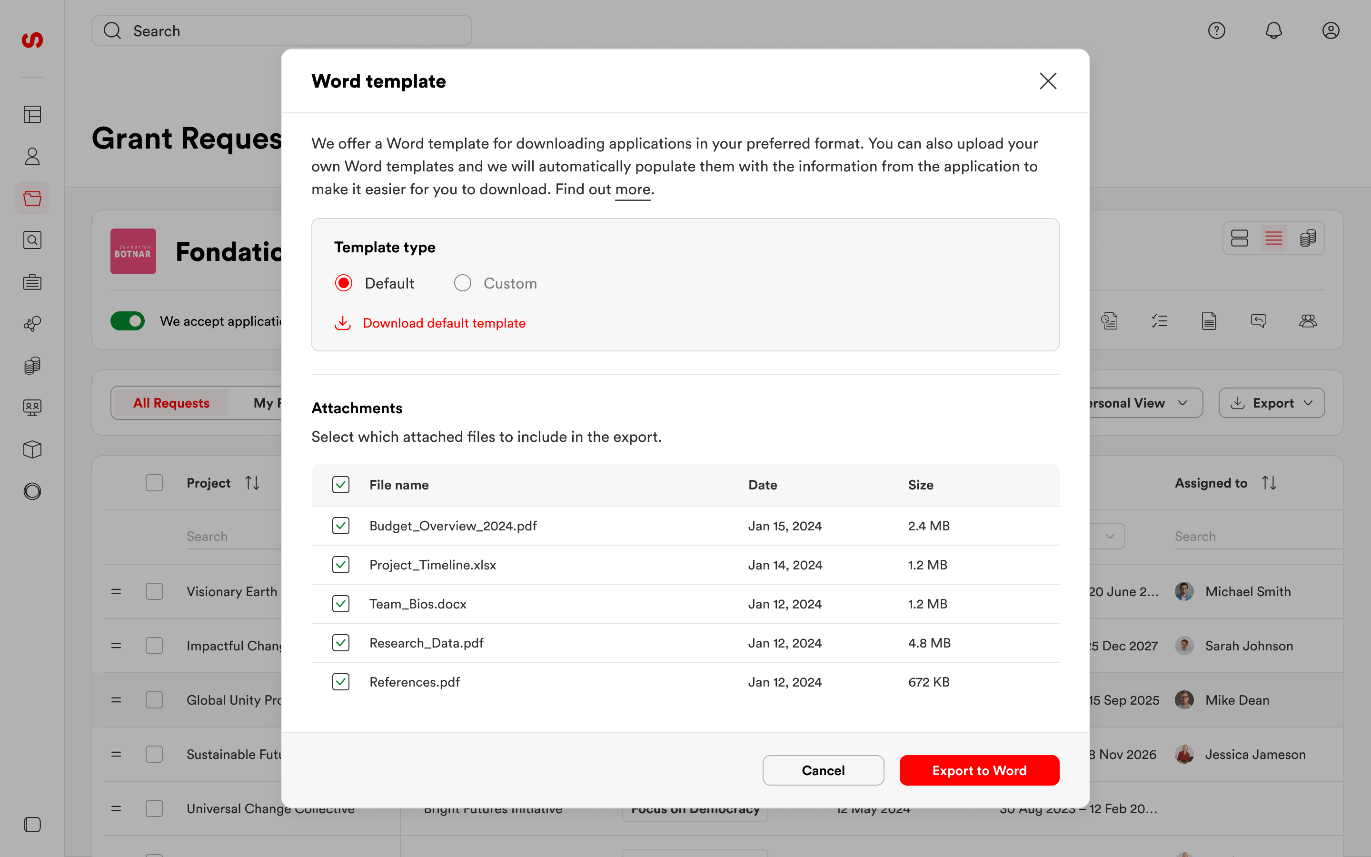The height and width of the screenshot is (857, 1371).
Task: Open the coin stack sidebar icon
Action: pyautogui.click(x=32, y=366)
